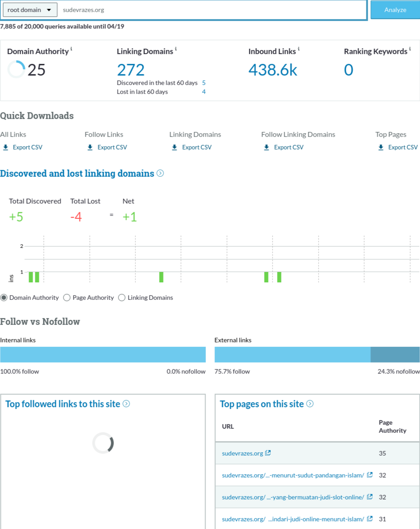
Task: Click the External links follow bar
Action: pos(292,354)
